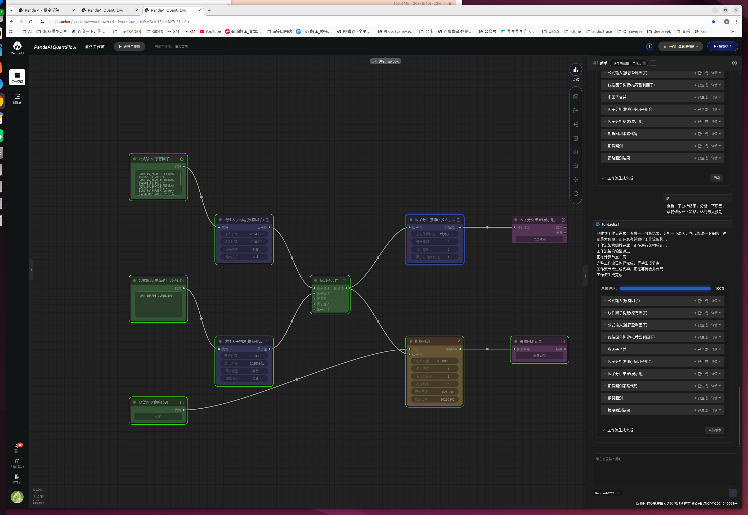748x515 pixels.
Task: Click the 运行进度：80.00% indicator
Action: tap(385, 62)
